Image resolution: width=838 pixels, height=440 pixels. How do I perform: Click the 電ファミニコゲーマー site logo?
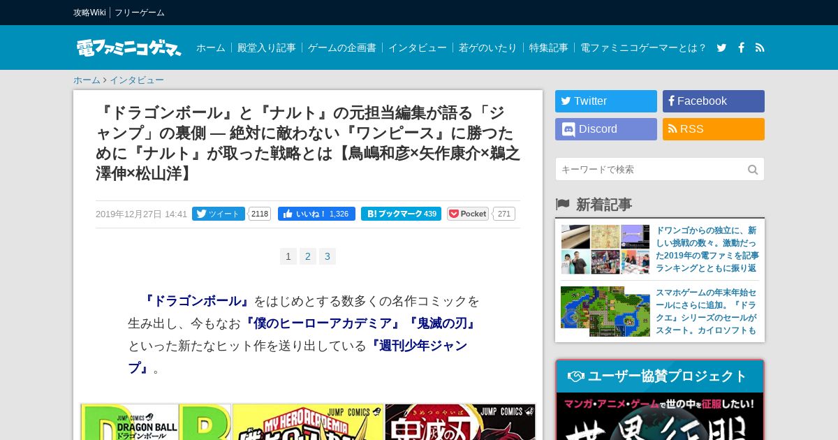click(x=128, y=47)
